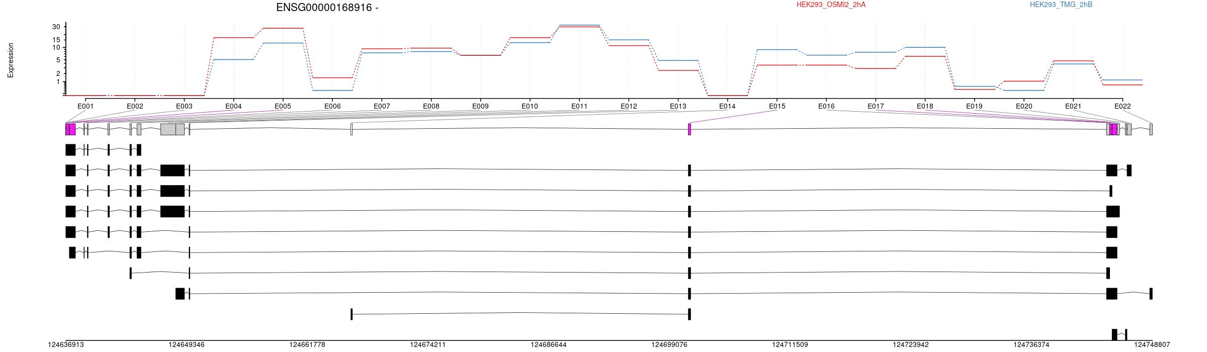The width and height of the screenshot is (1207, 352).
Task: Click first exon of topmost transcript
Action: tap(70, 150)
